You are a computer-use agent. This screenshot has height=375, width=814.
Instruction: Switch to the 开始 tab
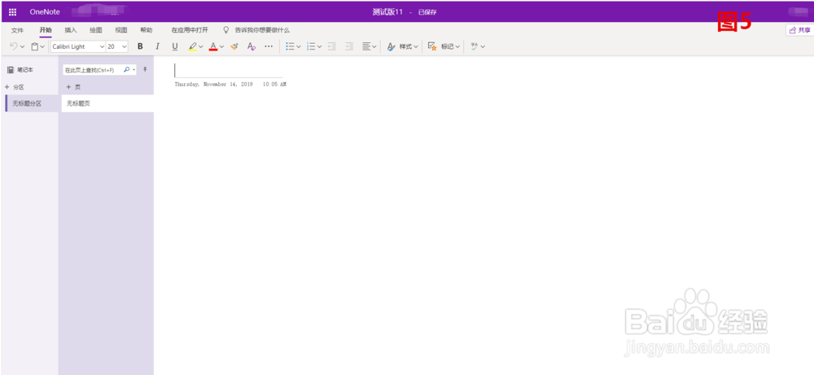click(46, 30)
